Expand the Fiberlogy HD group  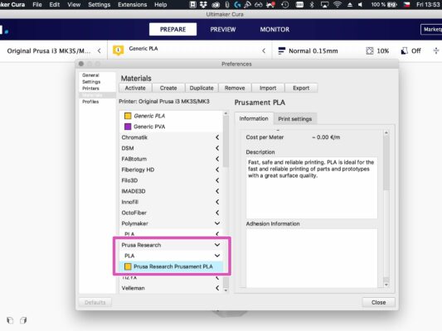pyautogui.click(x=217, y=170)
